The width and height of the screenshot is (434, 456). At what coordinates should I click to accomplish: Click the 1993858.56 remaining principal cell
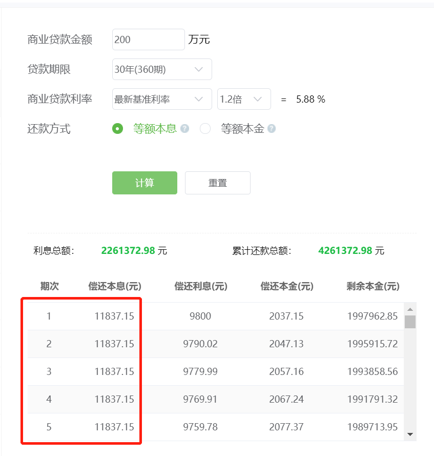(373, 371)
